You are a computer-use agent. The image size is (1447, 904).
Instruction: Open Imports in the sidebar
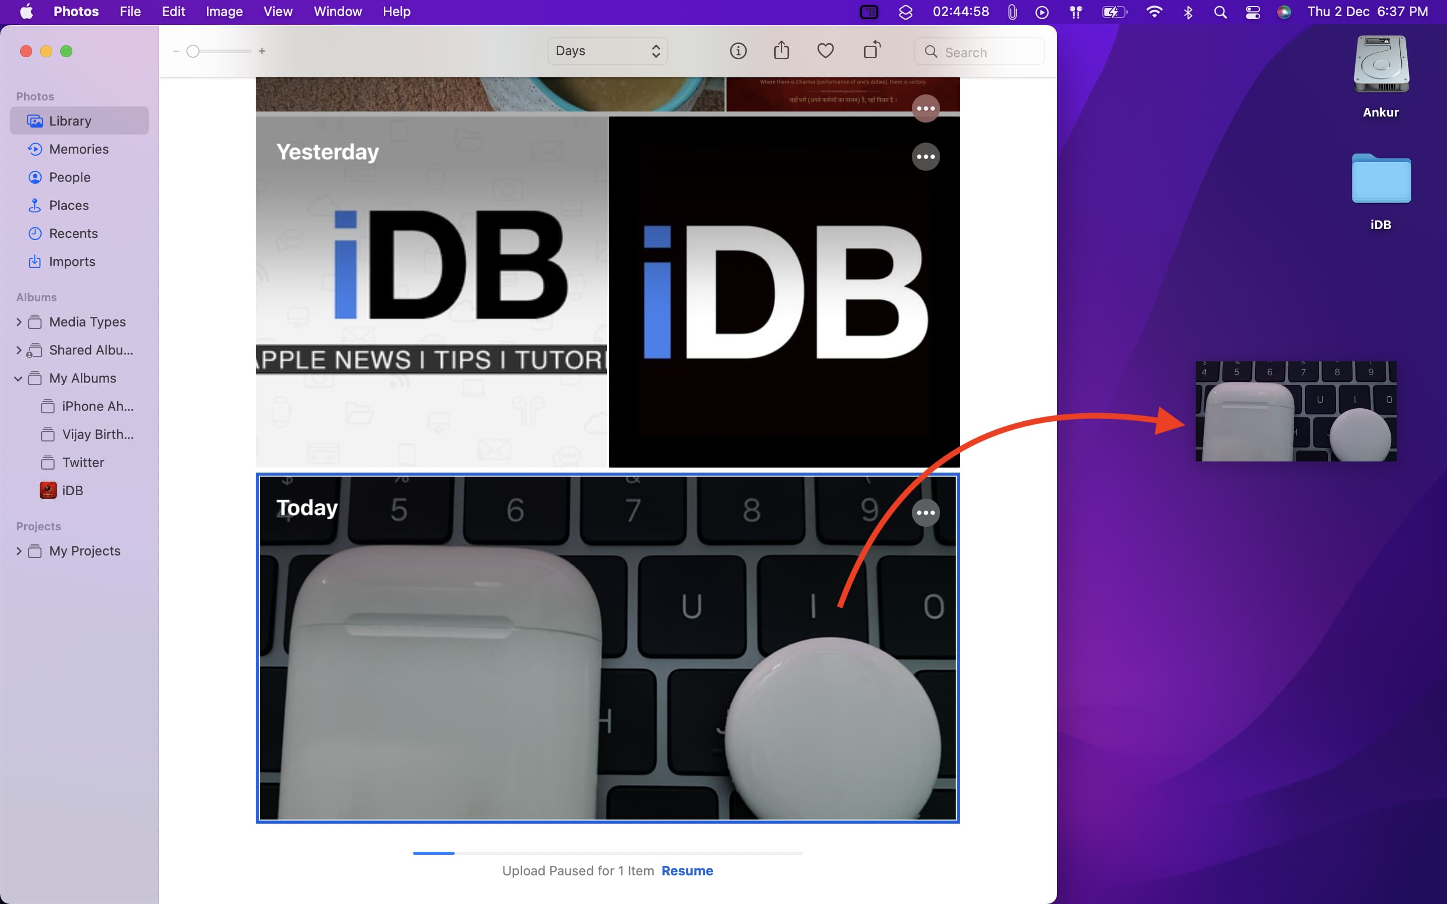pyautogui.click(x=79, y=261)
